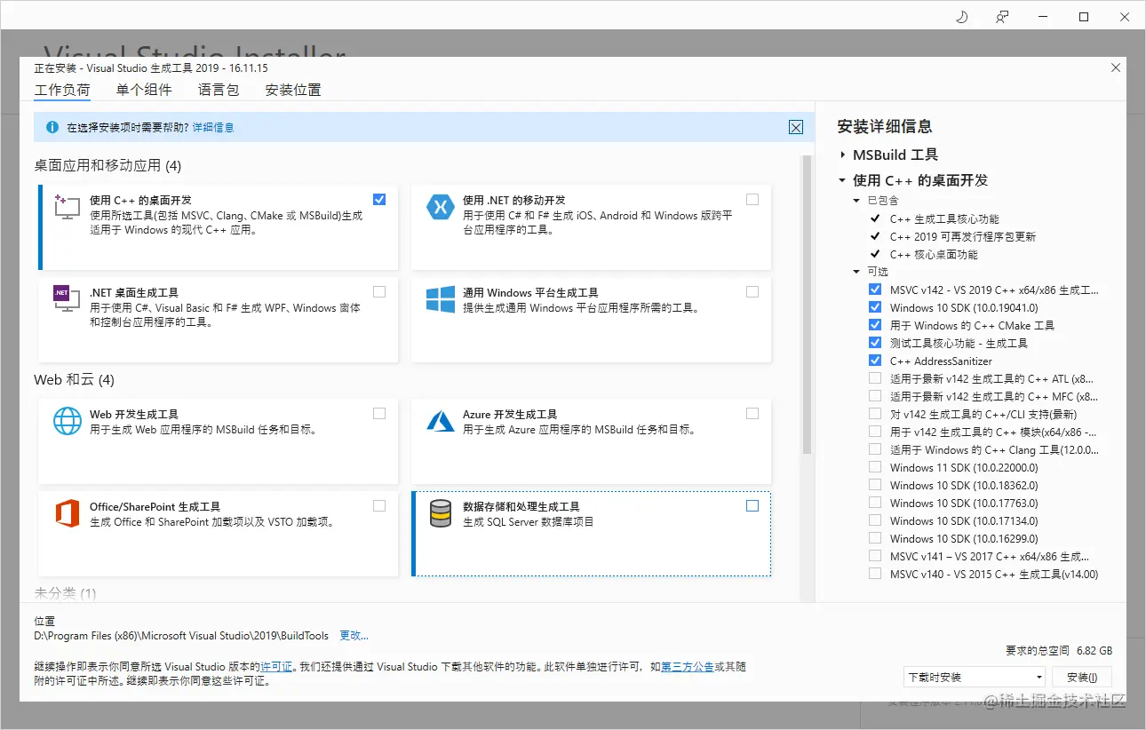Click the .NET 移动开发 Xamarin icon
1146x730 pixels.
440,207
